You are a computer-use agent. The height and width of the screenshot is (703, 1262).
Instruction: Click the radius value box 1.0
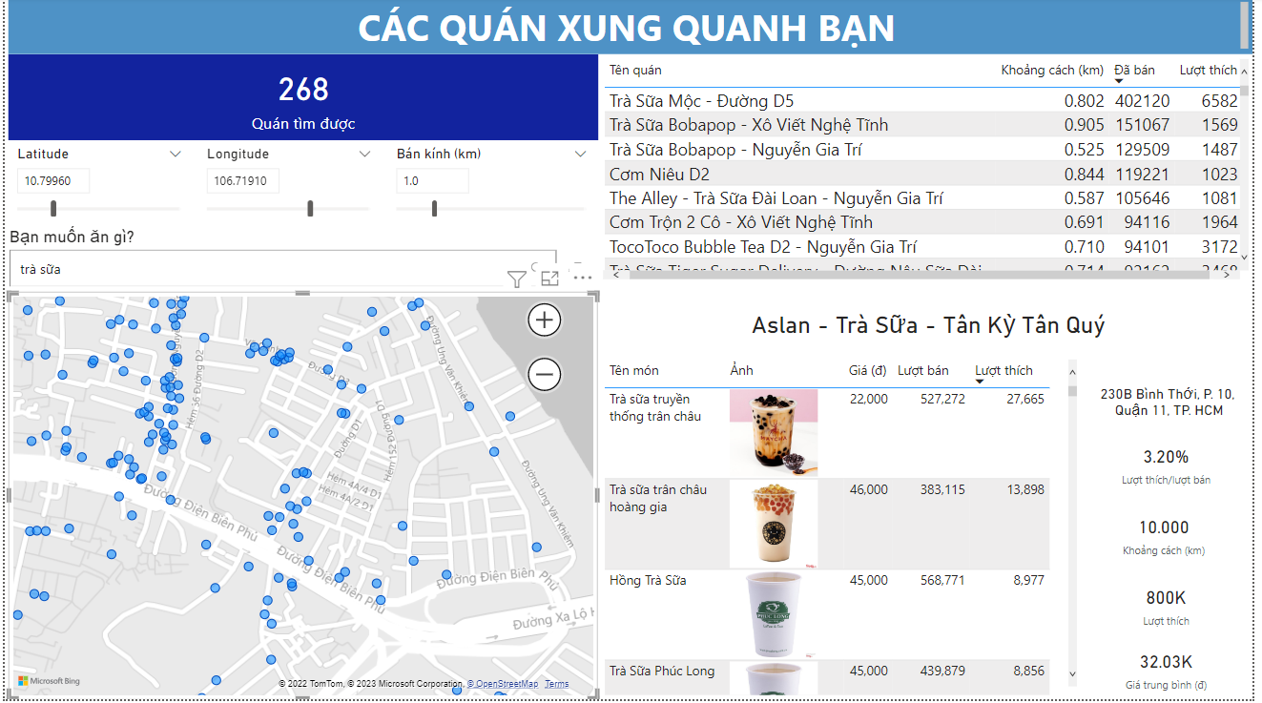pos(432,180)
